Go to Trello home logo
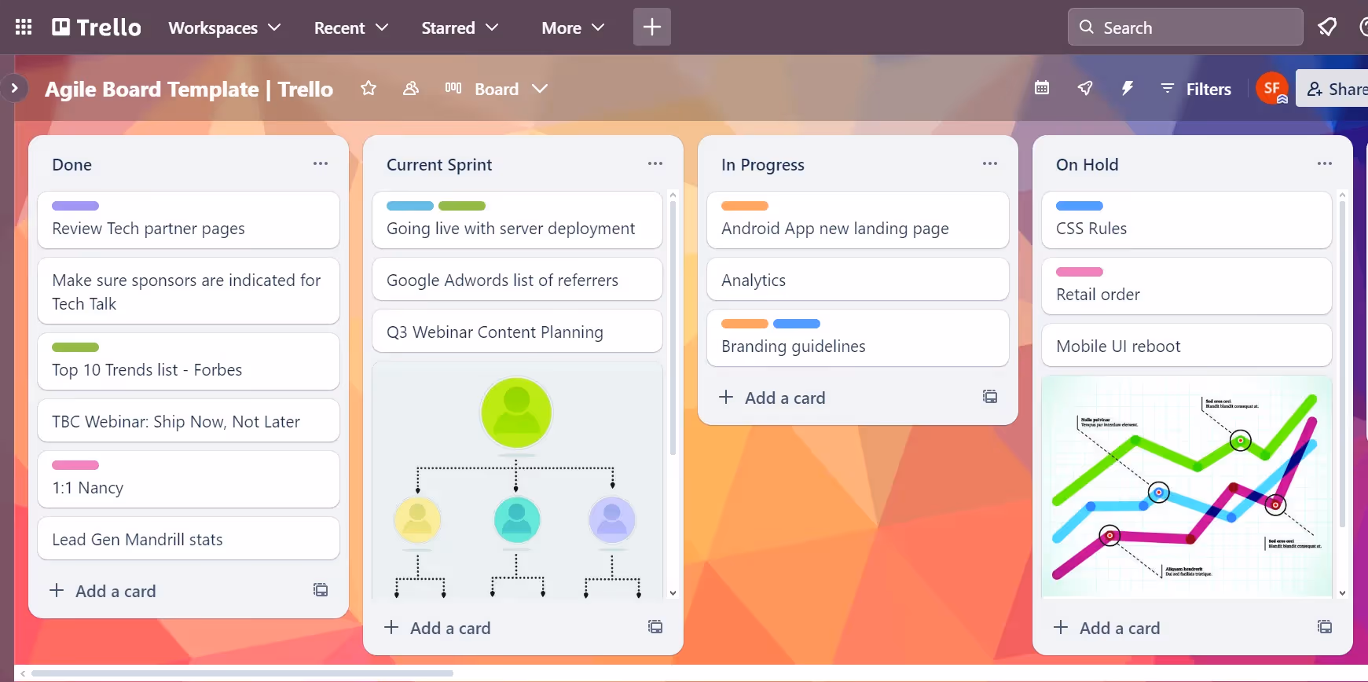 [x=97, y=27]
